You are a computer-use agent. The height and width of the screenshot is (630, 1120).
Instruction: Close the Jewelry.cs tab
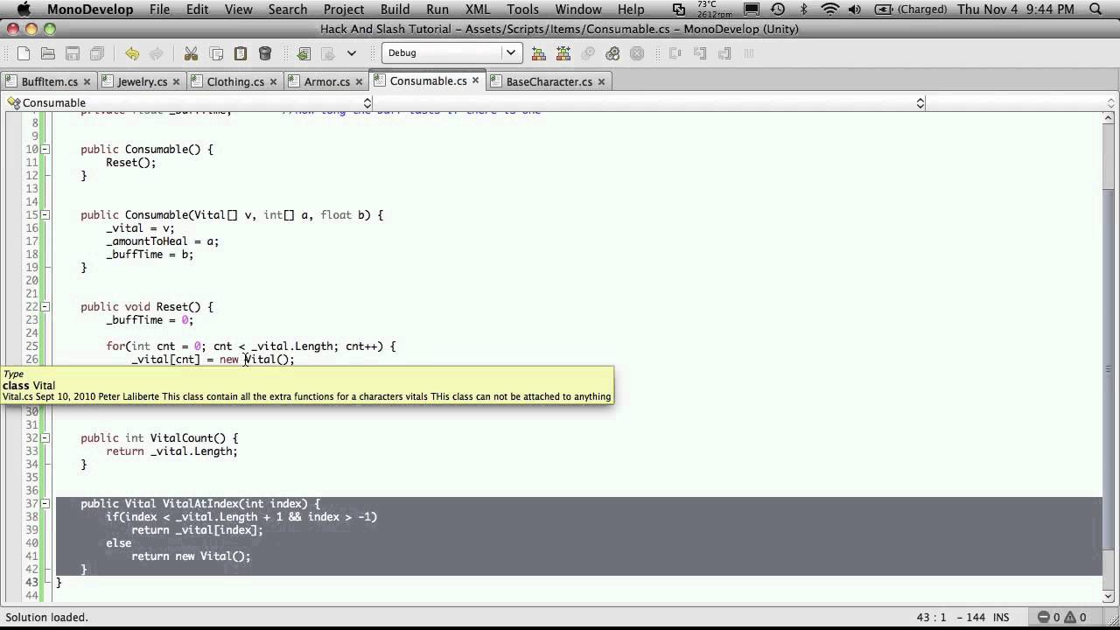(176, 81)
